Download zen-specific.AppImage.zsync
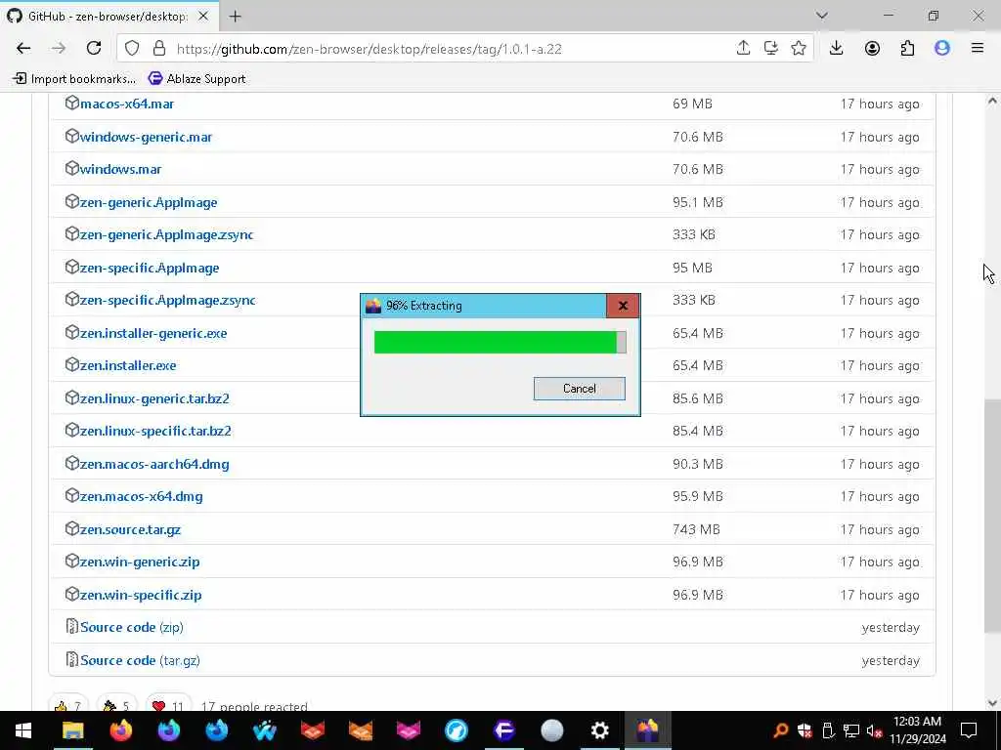1001x750 pixels. pyautogui.click(x=168, y=301)
